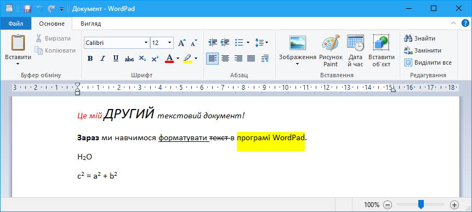Open WordPad help question mark icon
The height and width of the screenshot is (212, 472).
[x=465, y=23]
